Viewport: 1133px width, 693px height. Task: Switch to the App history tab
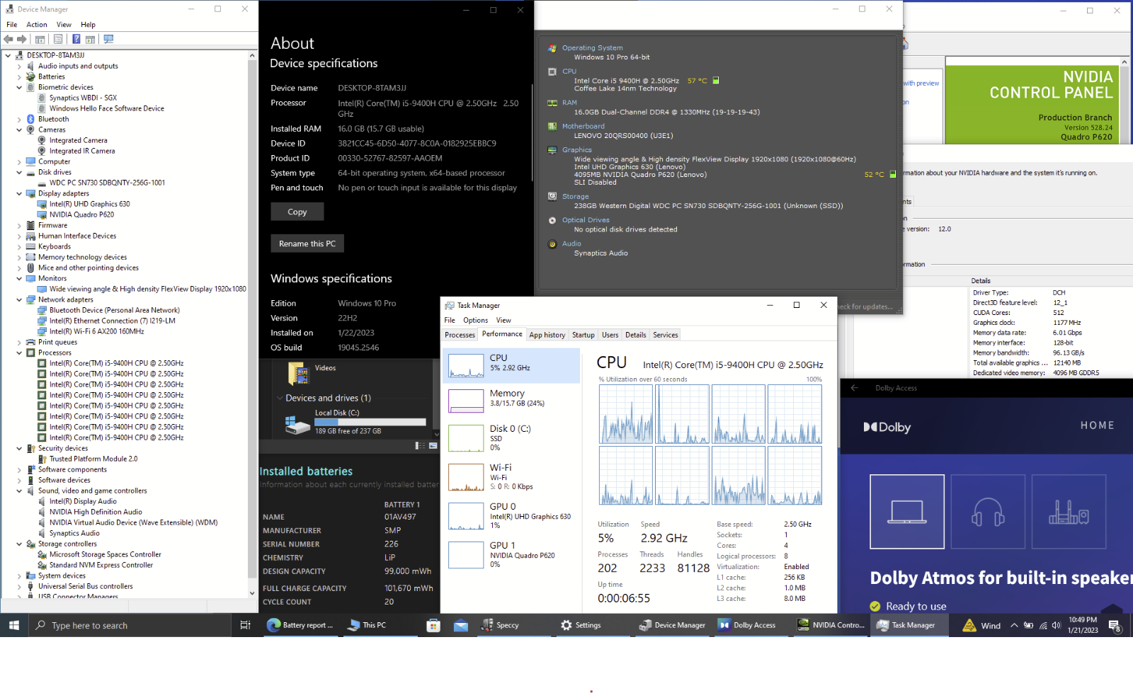[x=547, y=335]
